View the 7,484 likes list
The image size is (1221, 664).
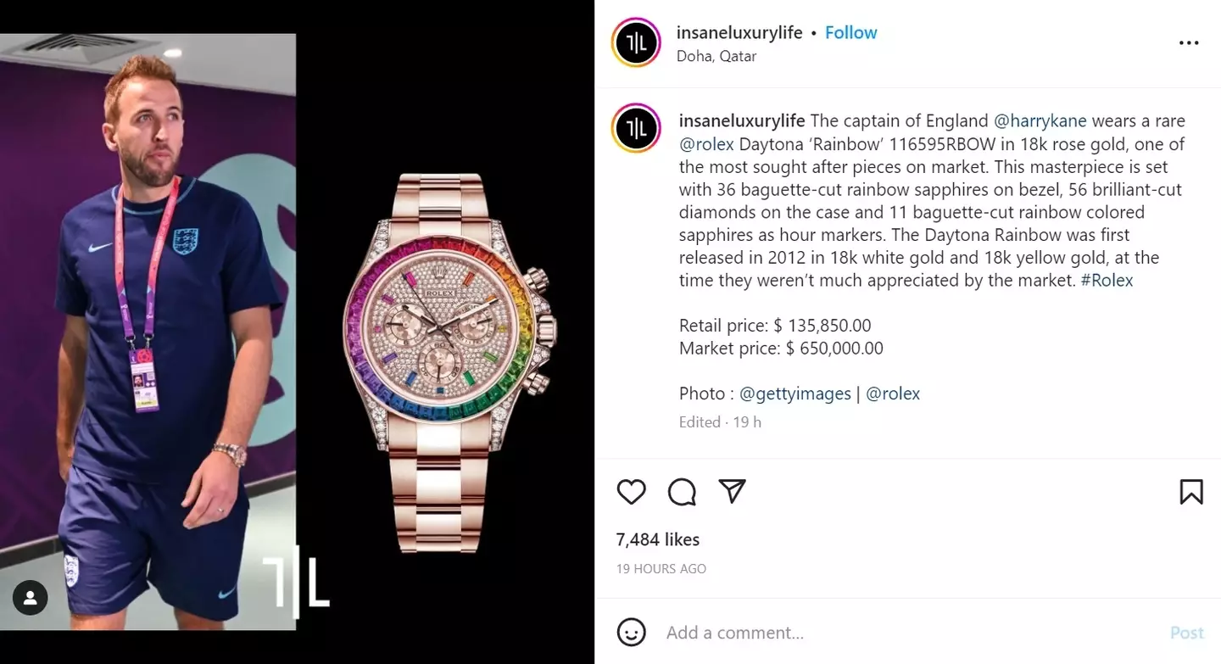(x=658, y=539)
